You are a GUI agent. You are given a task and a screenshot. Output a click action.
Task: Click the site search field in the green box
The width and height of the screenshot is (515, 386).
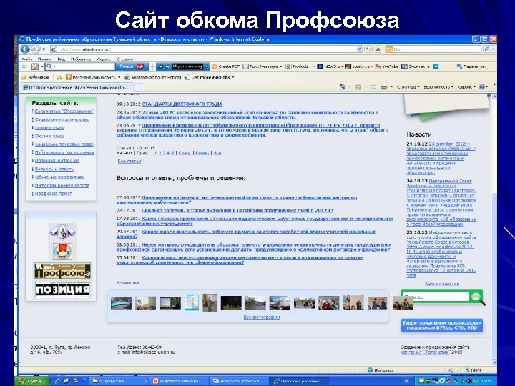pos(436,297)
